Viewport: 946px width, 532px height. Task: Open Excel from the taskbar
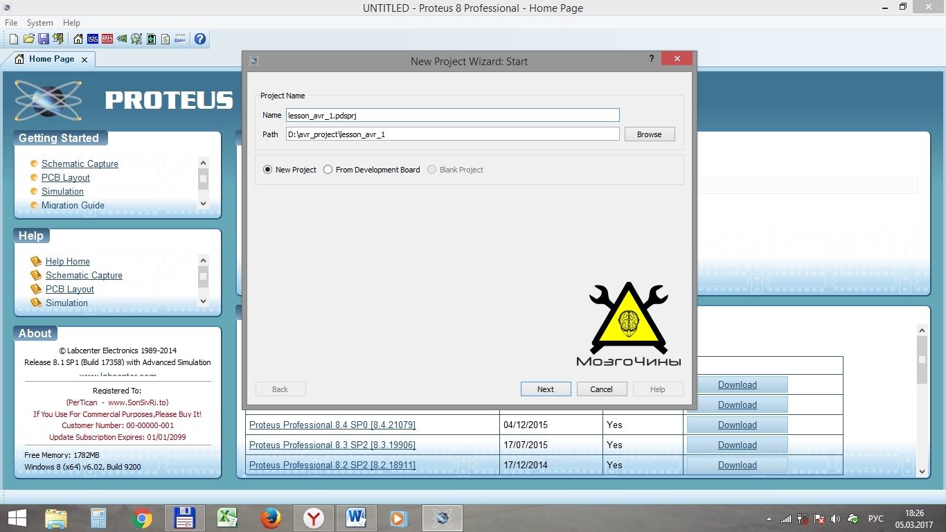[228, 518]
